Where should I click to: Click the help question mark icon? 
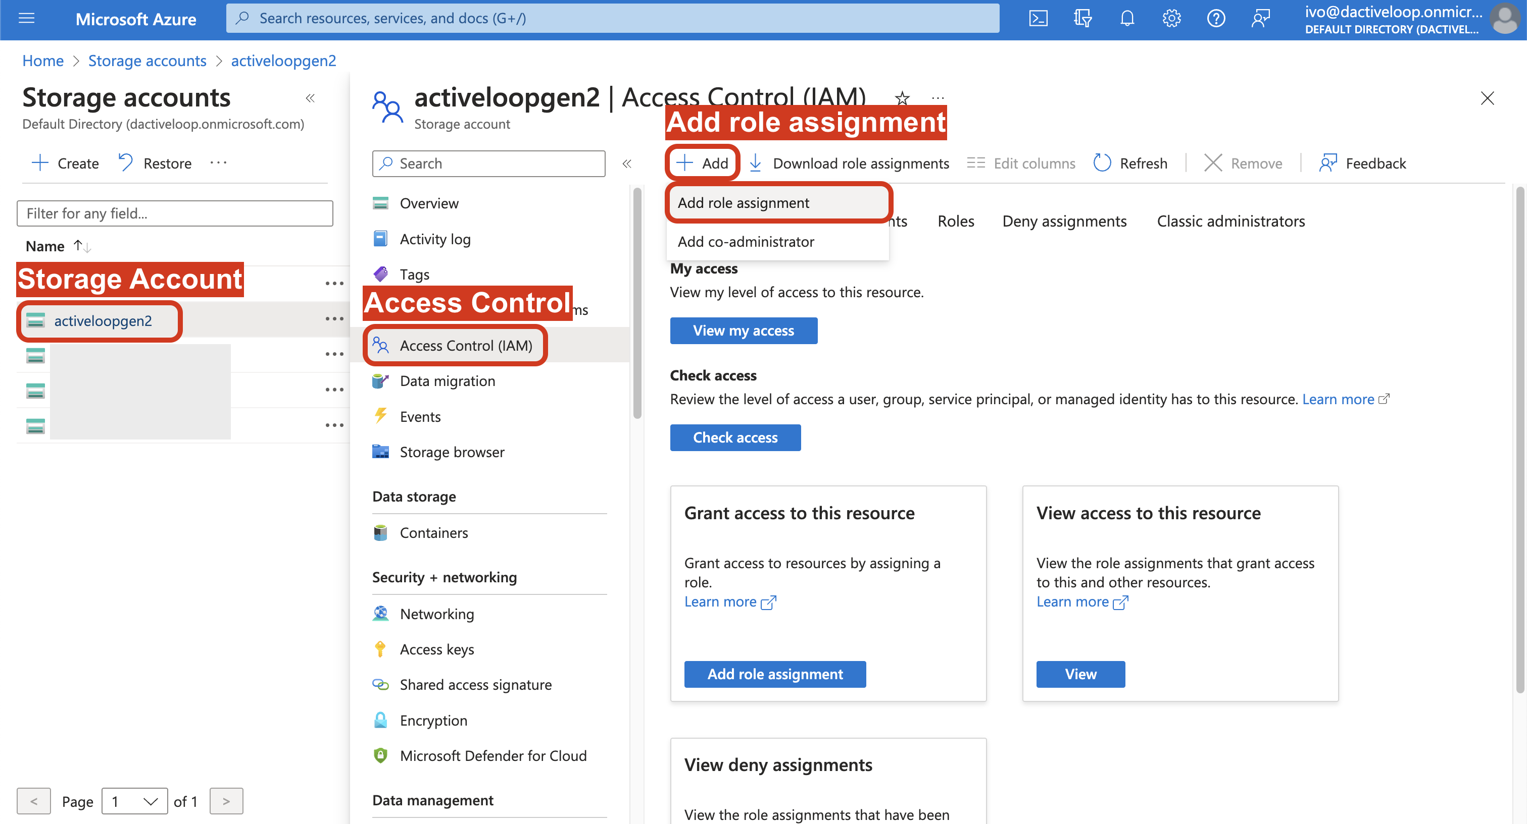coord(1216,18)
